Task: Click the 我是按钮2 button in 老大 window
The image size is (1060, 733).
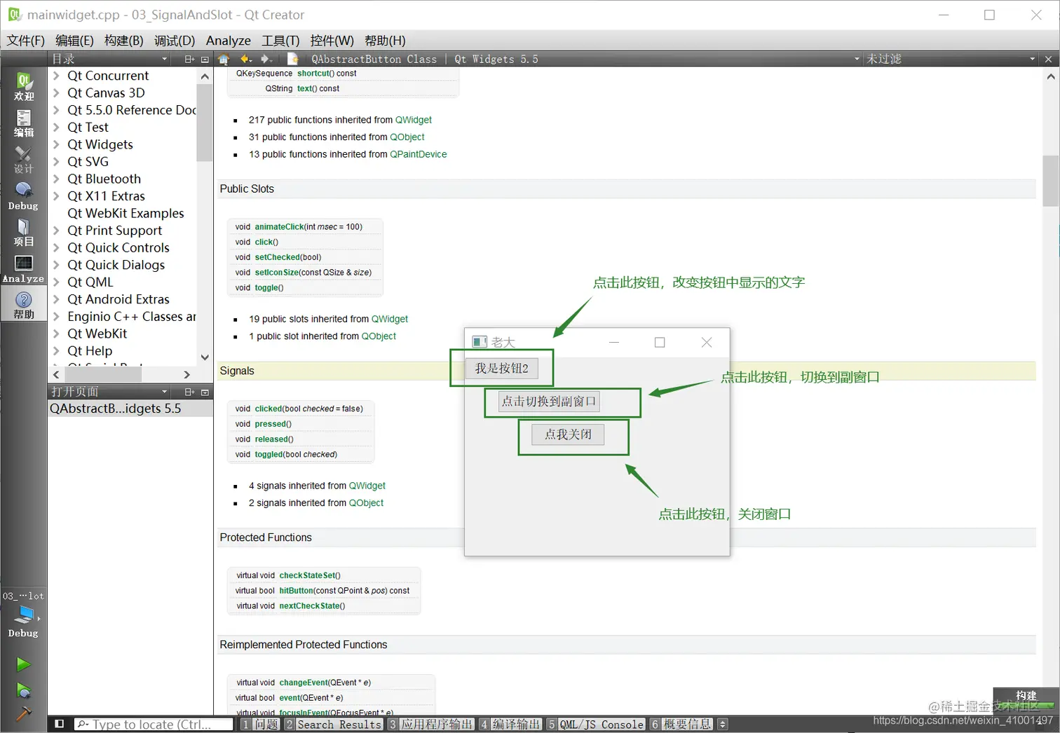Action: click(502, 369)
